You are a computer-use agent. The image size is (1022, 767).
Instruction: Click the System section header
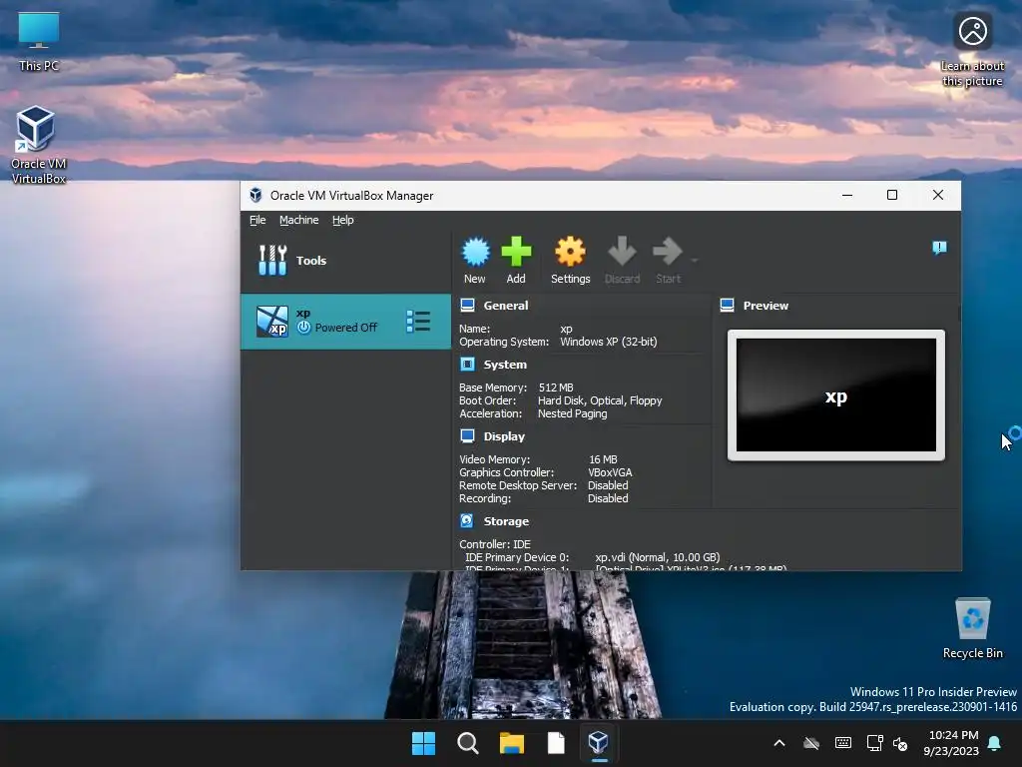click(x=505, y=365)
